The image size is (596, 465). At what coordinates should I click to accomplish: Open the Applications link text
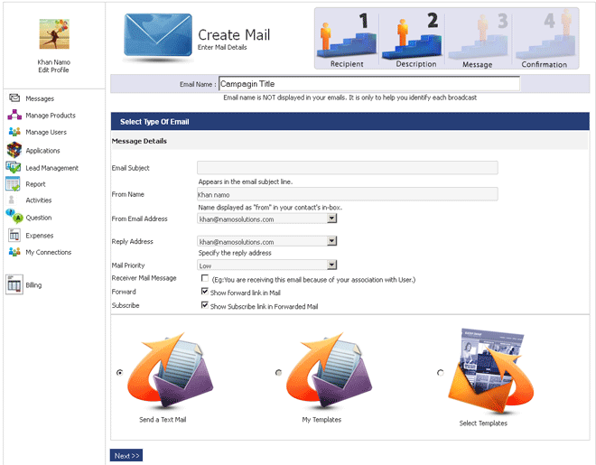[43, 151]
